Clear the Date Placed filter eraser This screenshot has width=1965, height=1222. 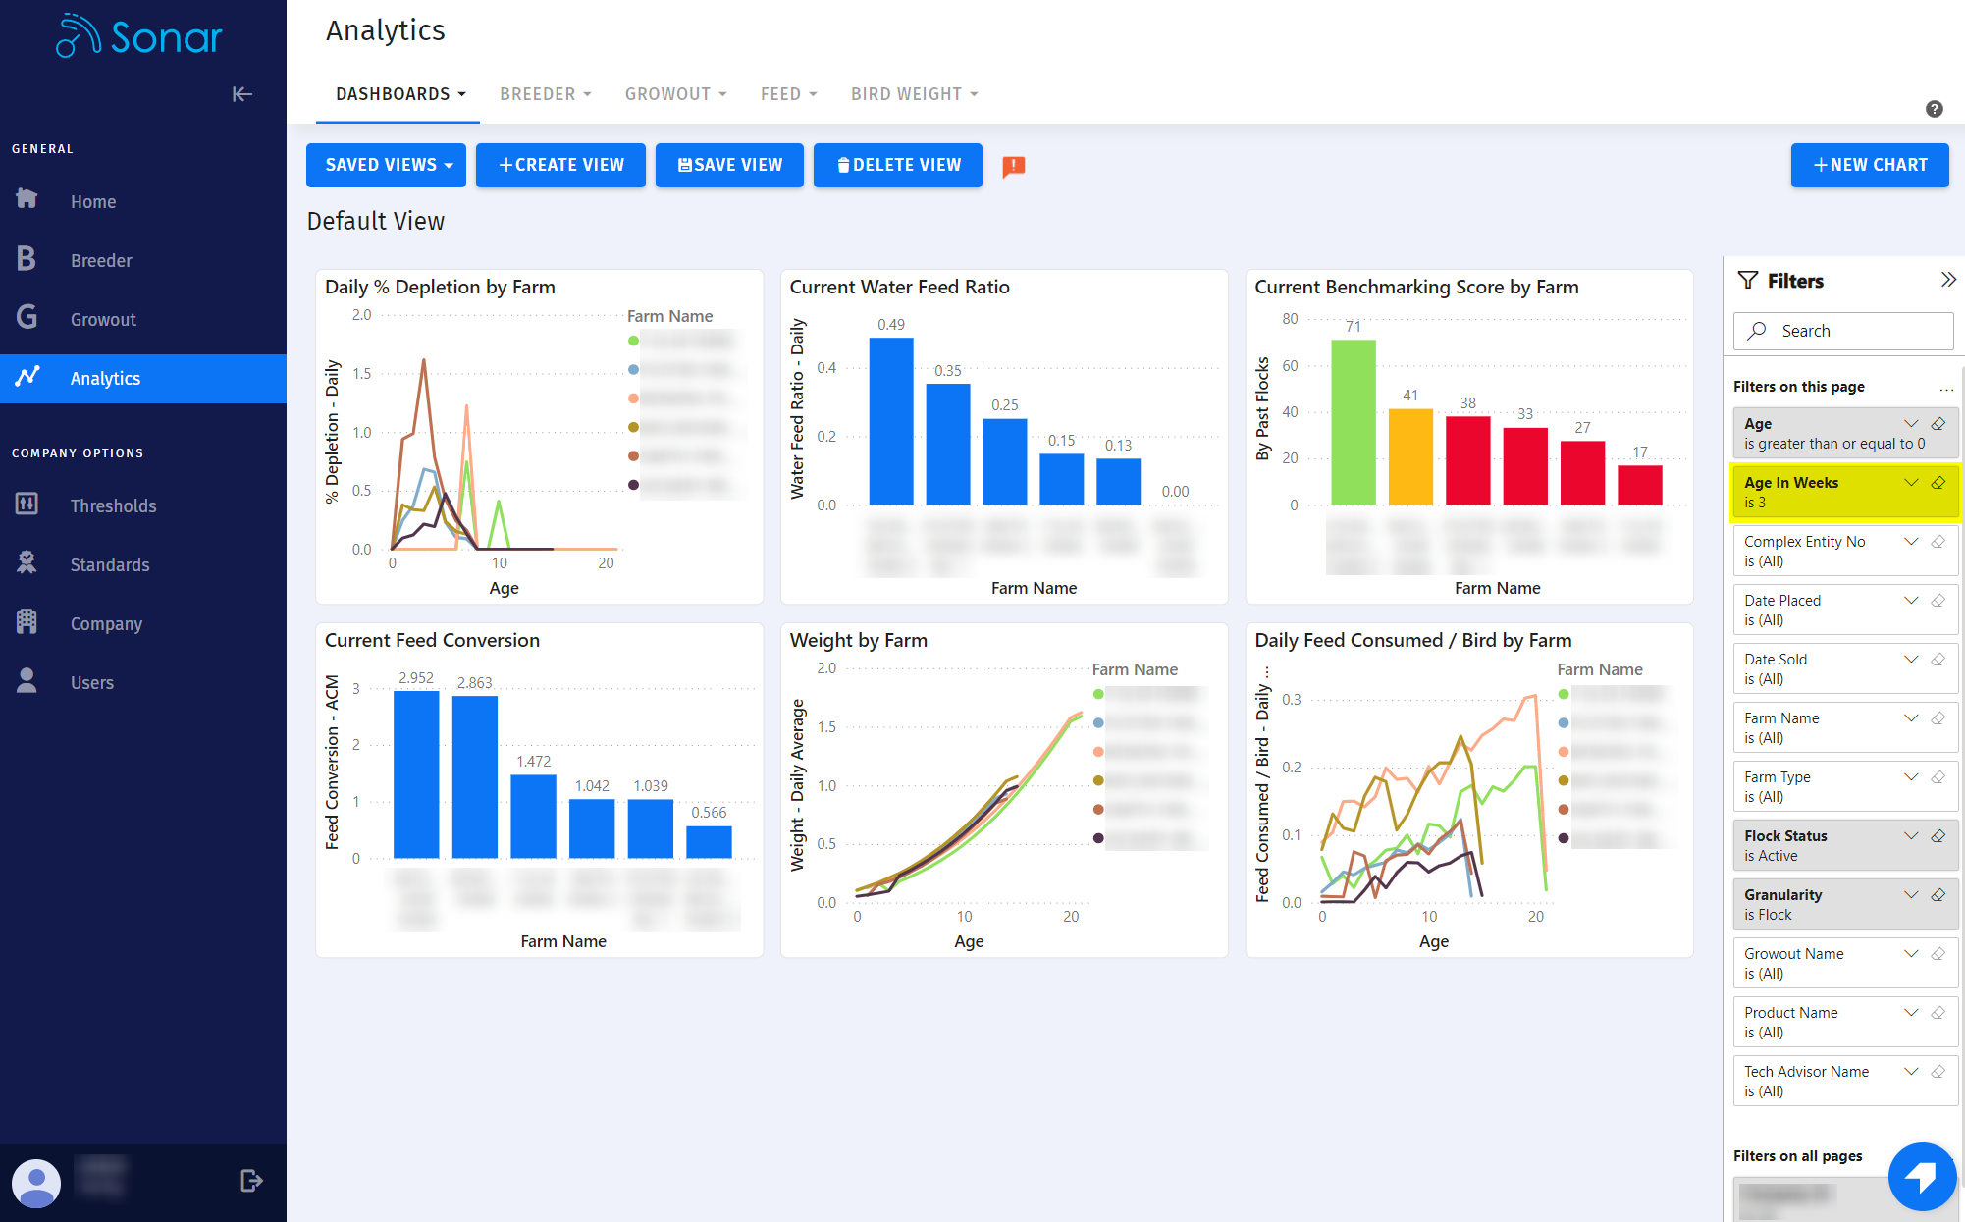[x=1938, y=601]
